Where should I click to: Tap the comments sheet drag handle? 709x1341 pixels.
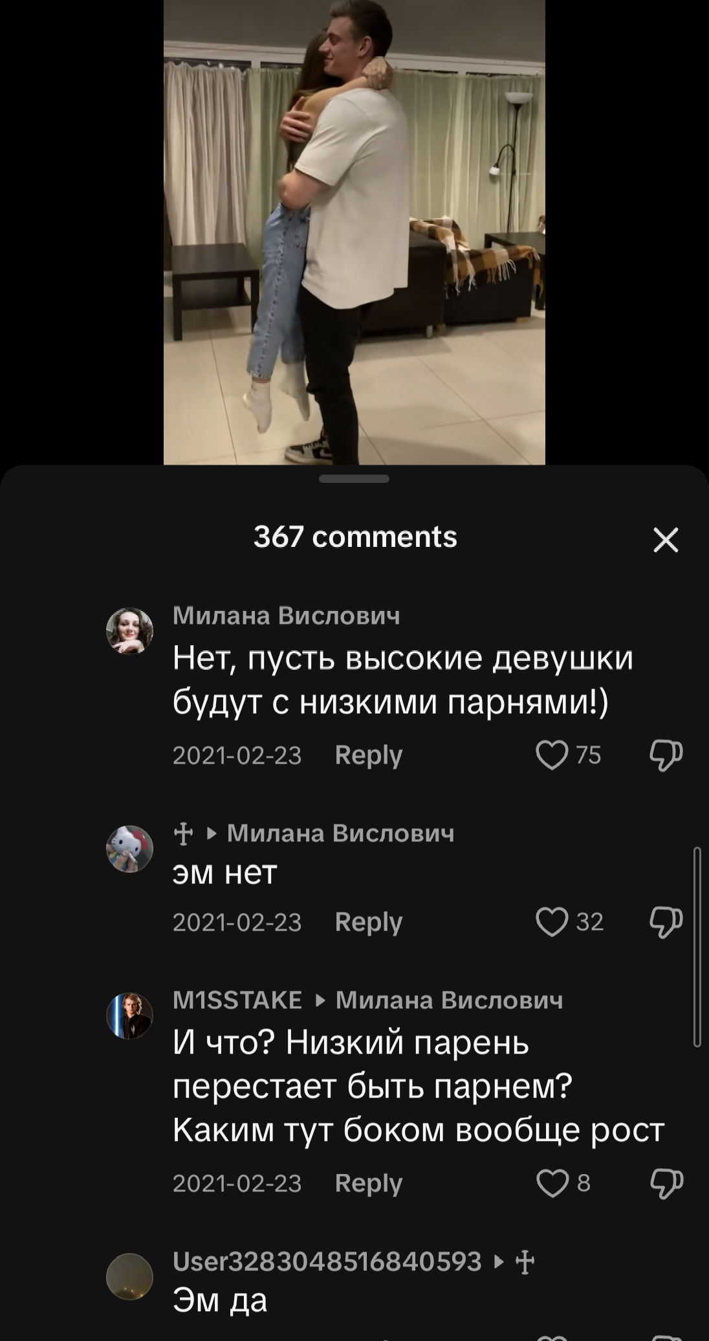[354, 479]
